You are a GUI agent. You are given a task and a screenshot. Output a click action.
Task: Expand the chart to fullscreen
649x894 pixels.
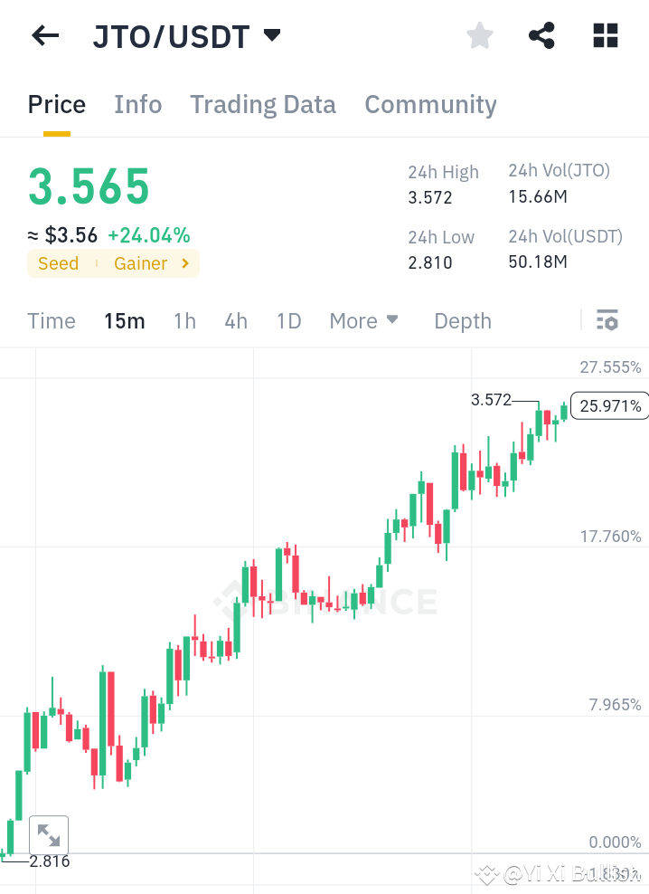coord(49,834)
